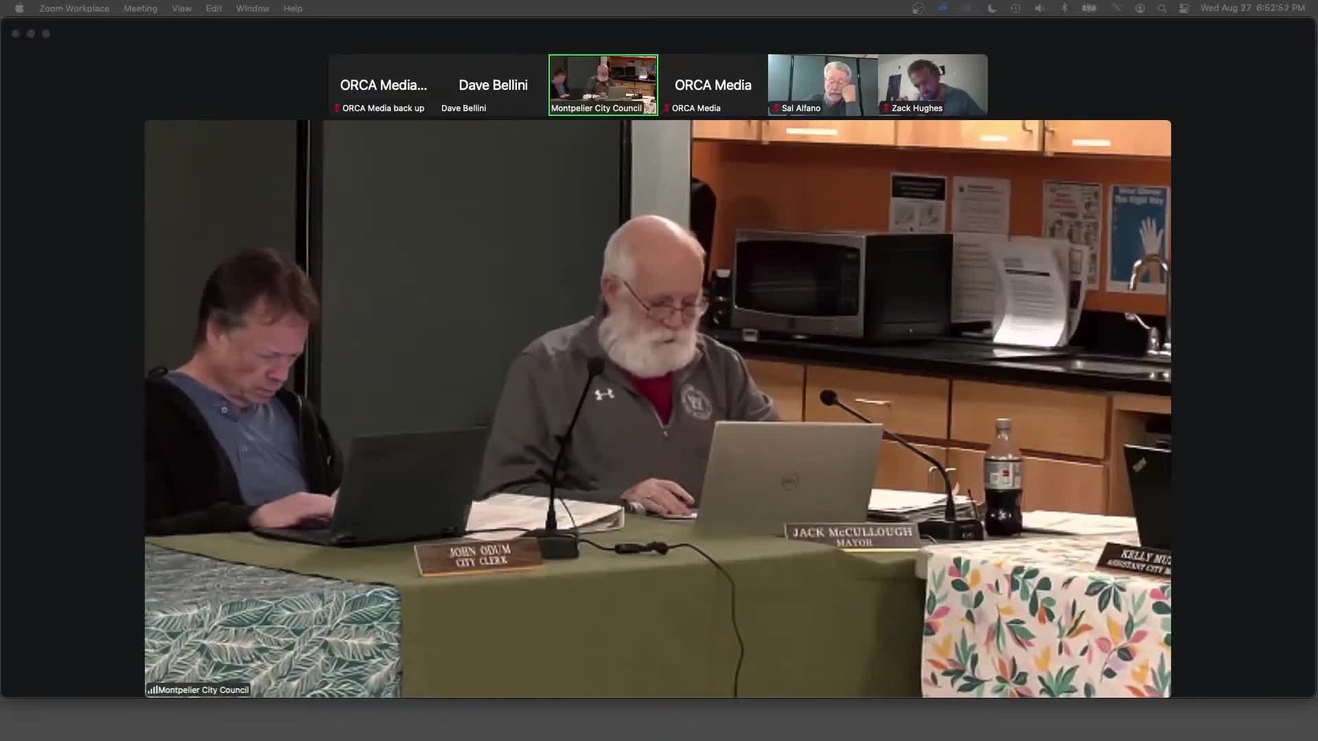
Task: Select Sal Alfano's video thumbnail
Action: click(x=822, y=85)
